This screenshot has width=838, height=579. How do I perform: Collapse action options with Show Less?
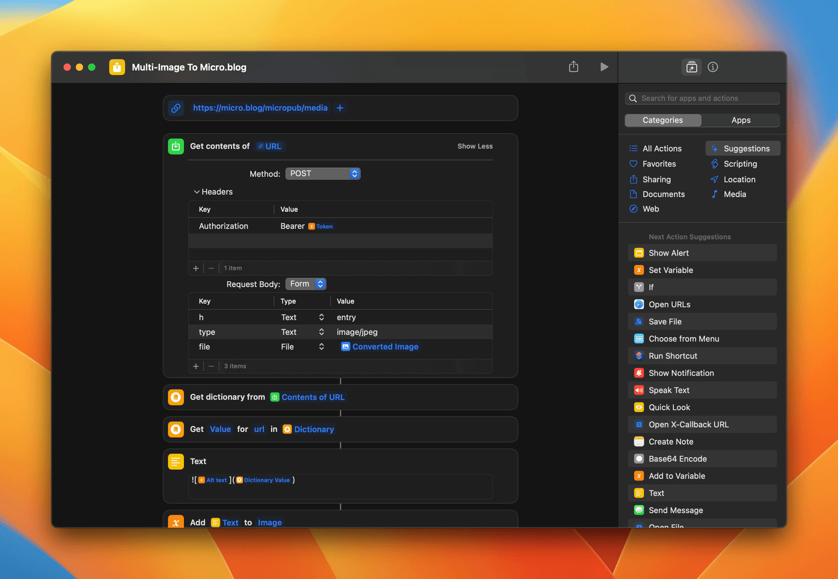click(x=475, y=146)
